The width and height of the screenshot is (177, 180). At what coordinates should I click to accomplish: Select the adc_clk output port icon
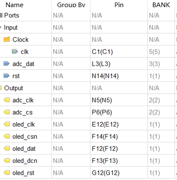(7, 100)
